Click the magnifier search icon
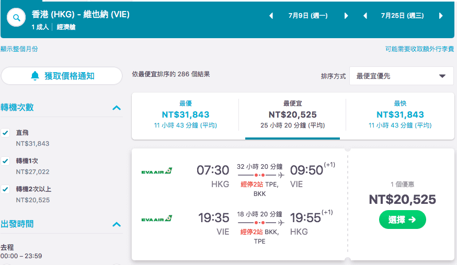Viewport: 457px width, 265px height. pos(16,18)
